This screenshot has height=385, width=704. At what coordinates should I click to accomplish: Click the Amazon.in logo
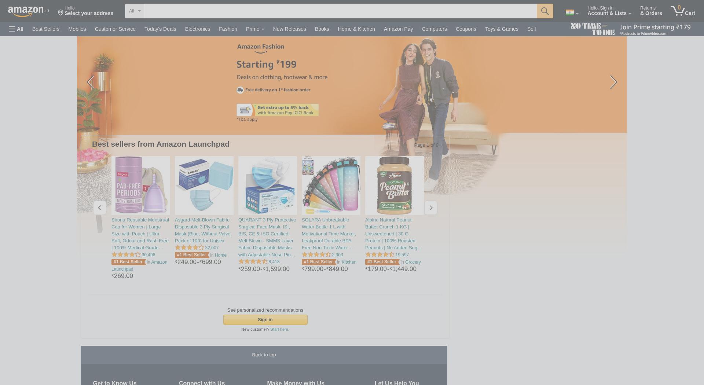29,11
